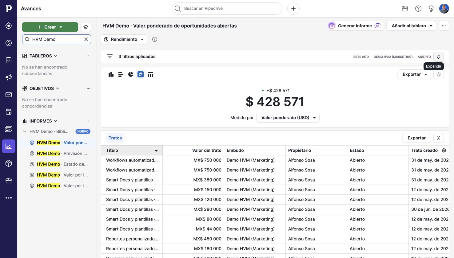Sort by the Título column header
The height and width of the screenshot is (258, 454).
[132, 150]
